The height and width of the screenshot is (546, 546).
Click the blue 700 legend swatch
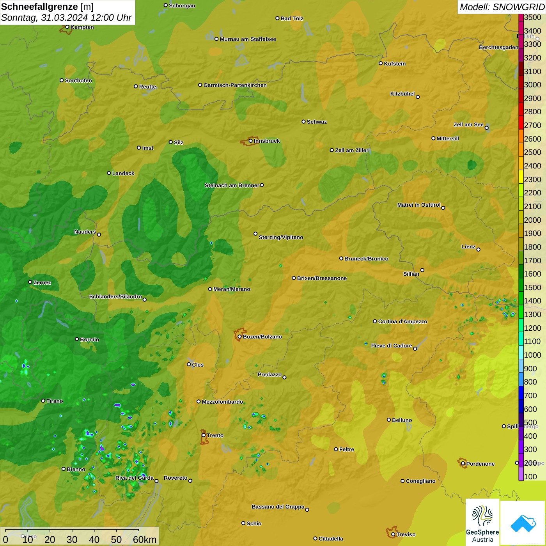click(x=521, y=393)
